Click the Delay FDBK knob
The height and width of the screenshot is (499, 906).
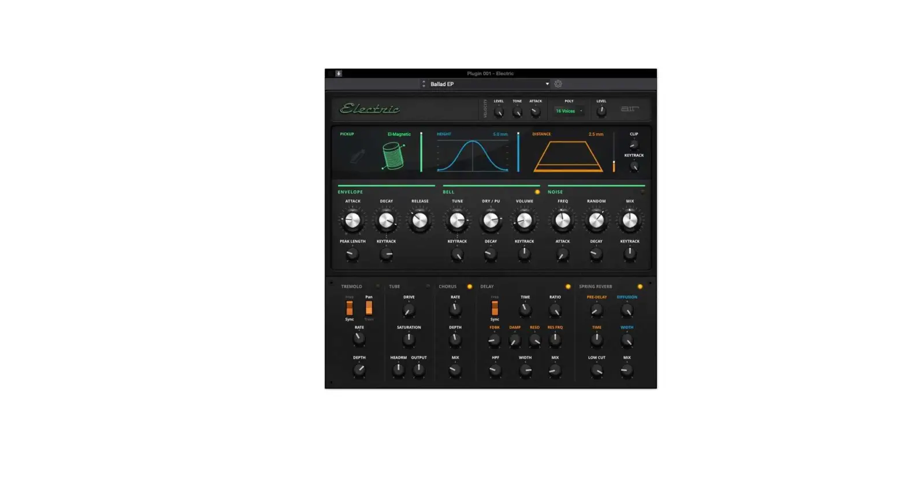495,340
